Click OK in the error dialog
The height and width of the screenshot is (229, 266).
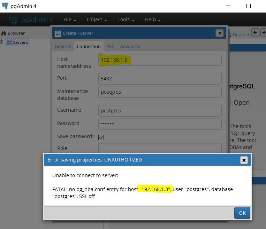(x=242, y=213)
